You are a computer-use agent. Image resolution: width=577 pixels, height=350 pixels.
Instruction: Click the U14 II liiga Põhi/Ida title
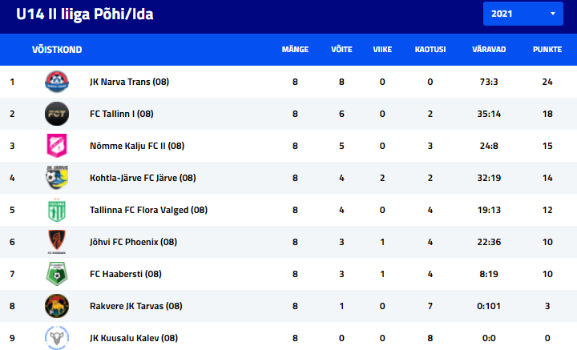click(x=85, y=14)
